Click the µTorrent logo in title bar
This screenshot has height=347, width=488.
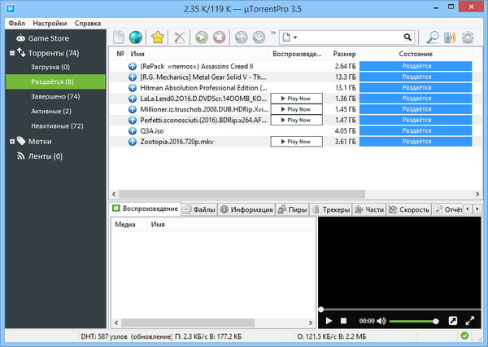pos(11,8)
